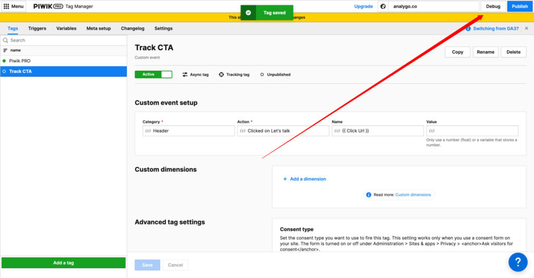Switch to the Triggers tab
The height and width of the screenshot is (278, 534).
pos(37,29)
